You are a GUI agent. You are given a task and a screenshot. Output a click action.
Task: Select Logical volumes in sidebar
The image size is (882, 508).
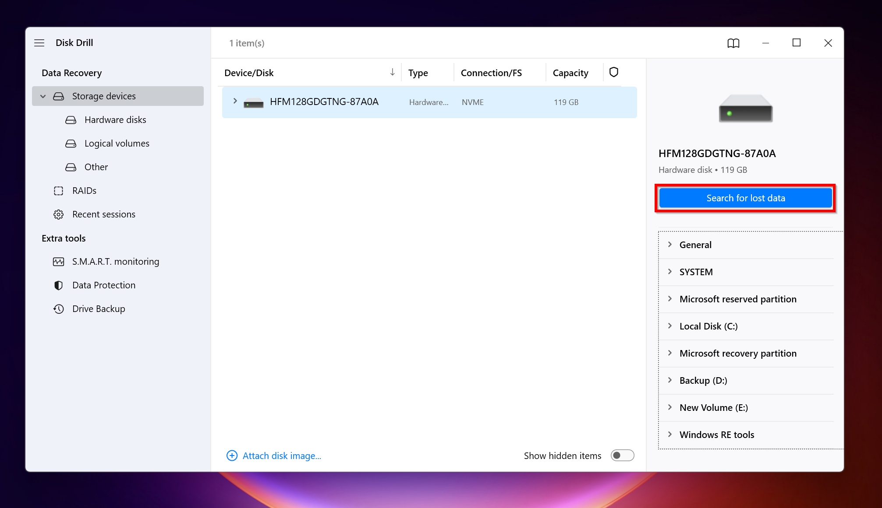(x=118, y=144)
